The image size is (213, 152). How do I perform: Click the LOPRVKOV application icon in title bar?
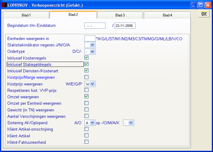4,5
